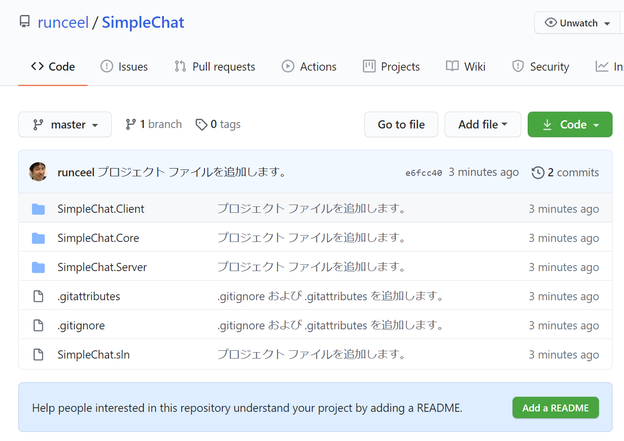624x441 pixels.
Task: Click the SimpleChat.Server folder icon
Action: [38, 267]
